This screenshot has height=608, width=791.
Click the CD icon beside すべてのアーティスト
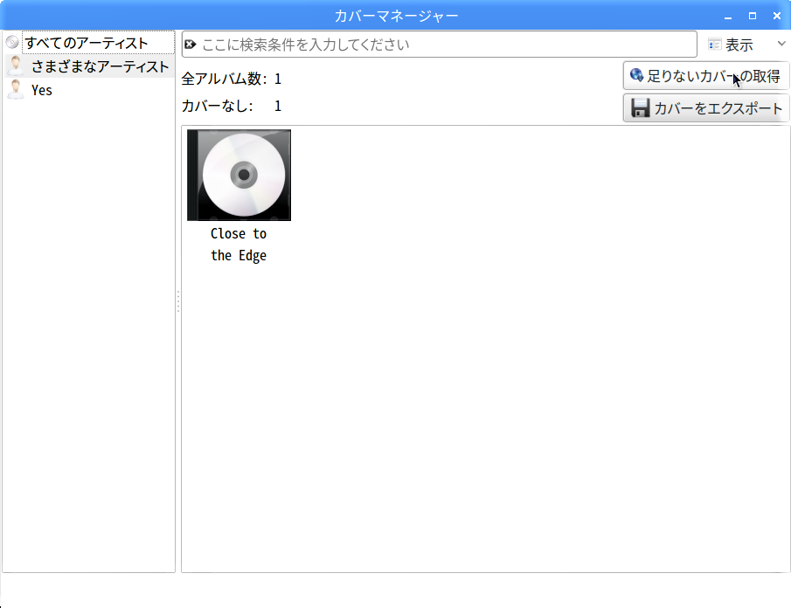12,42
